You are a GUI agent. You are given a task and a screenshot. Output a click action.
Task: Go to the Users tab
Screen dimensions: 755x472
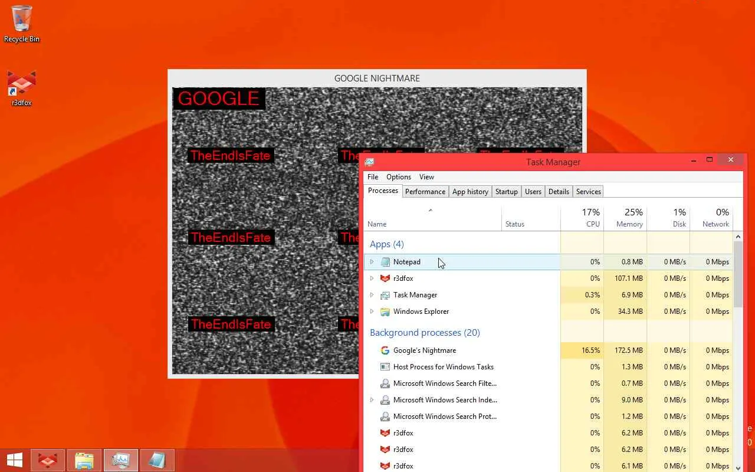(533, 192)
